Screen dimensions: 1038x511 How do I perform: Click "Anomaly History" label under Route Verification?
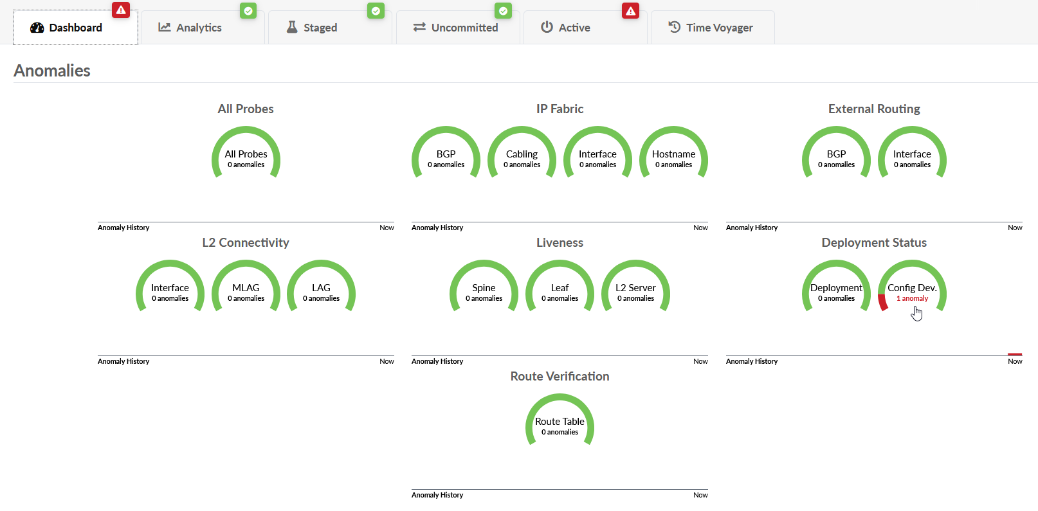tap(437, 495)
